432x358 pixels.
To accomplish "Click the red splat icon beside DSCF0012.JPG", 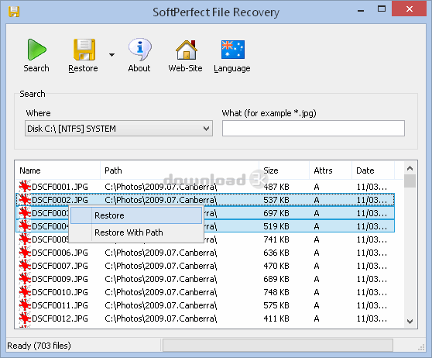I will point(25,318).
